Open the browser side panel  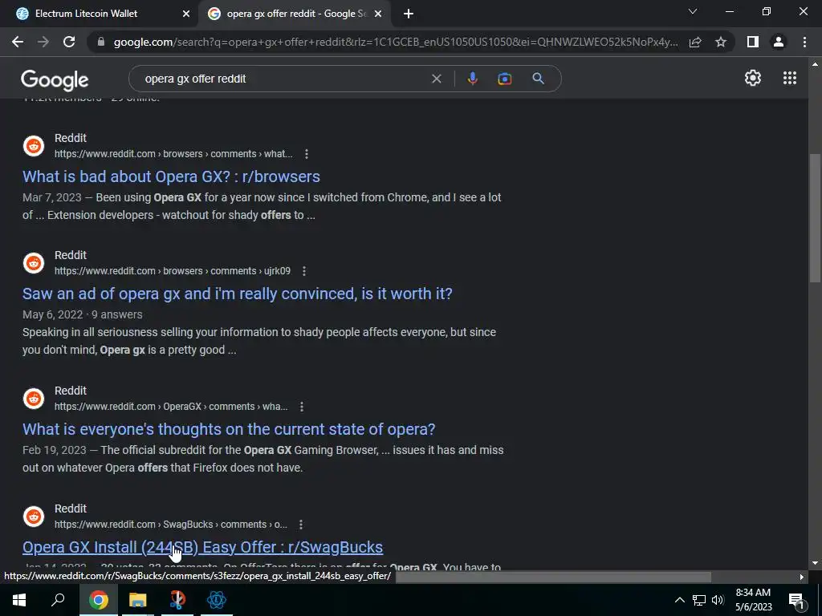(x=753, y=42)
